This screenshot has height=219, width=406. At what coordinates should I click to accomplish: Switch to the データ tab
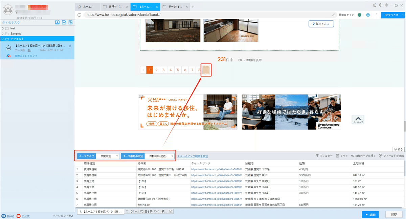pyautogui.click(x=176, y=6)
